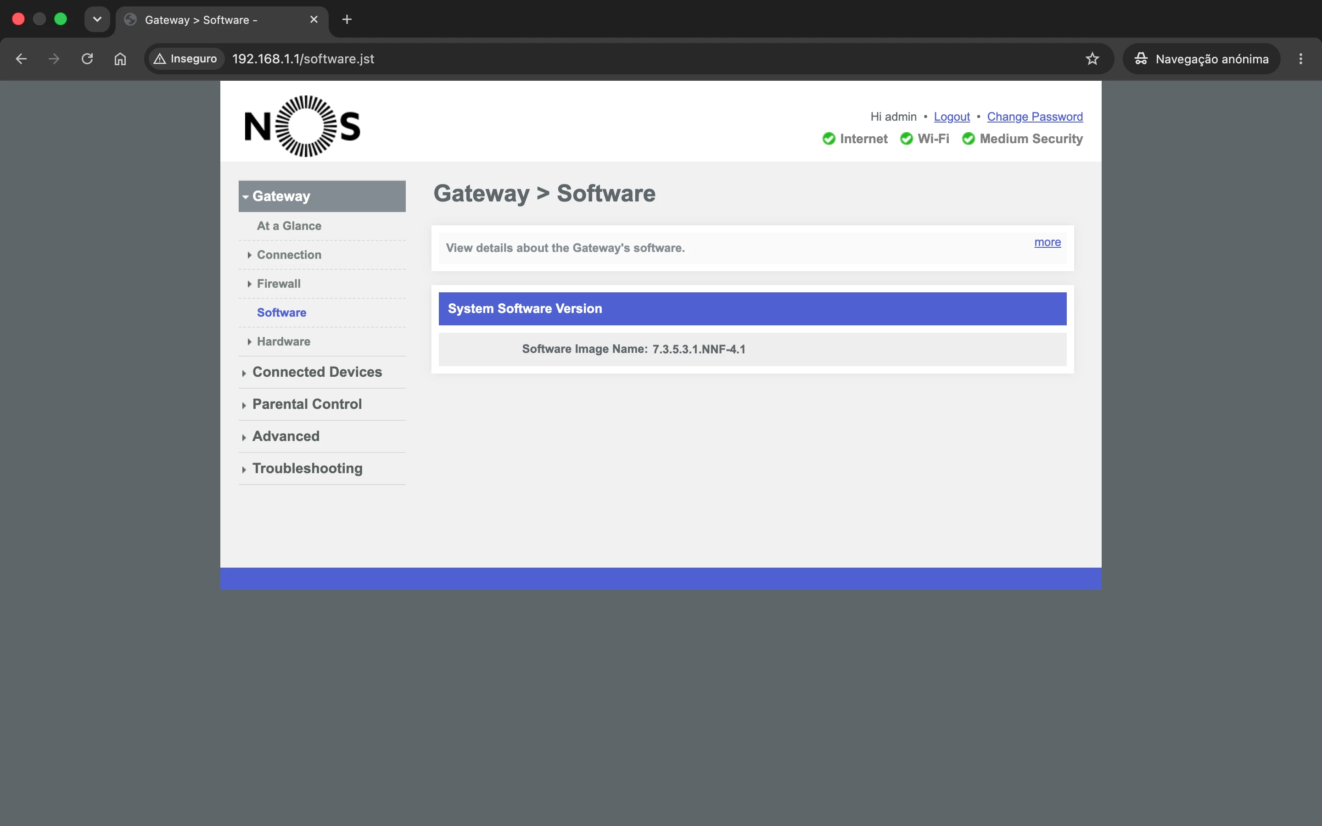Expand the Connected Devices section

pyautogui.click(x=317, y=372)
